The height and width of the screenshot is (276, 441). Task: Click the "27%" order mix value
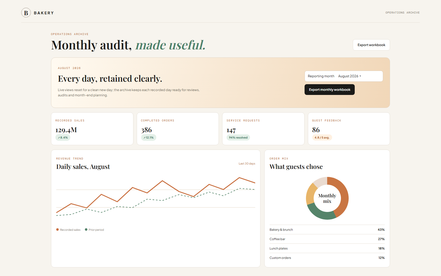coord(381,239)
